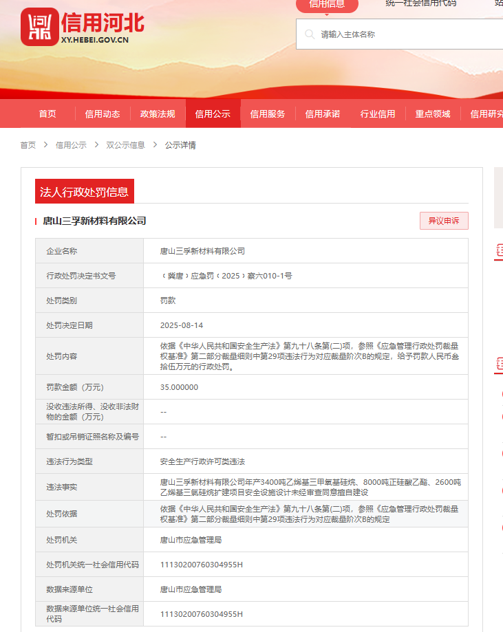
Task: Click the 违法行为类型 label
Action: pyautogui.click(x=69, y=461)
